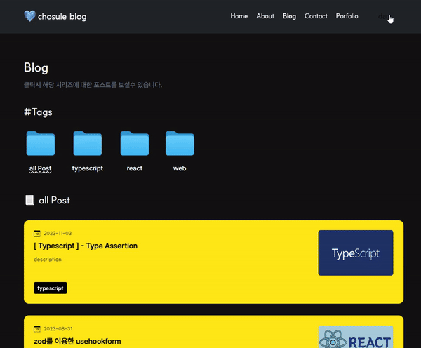Click the blue heart logo icon

point(29,16)
